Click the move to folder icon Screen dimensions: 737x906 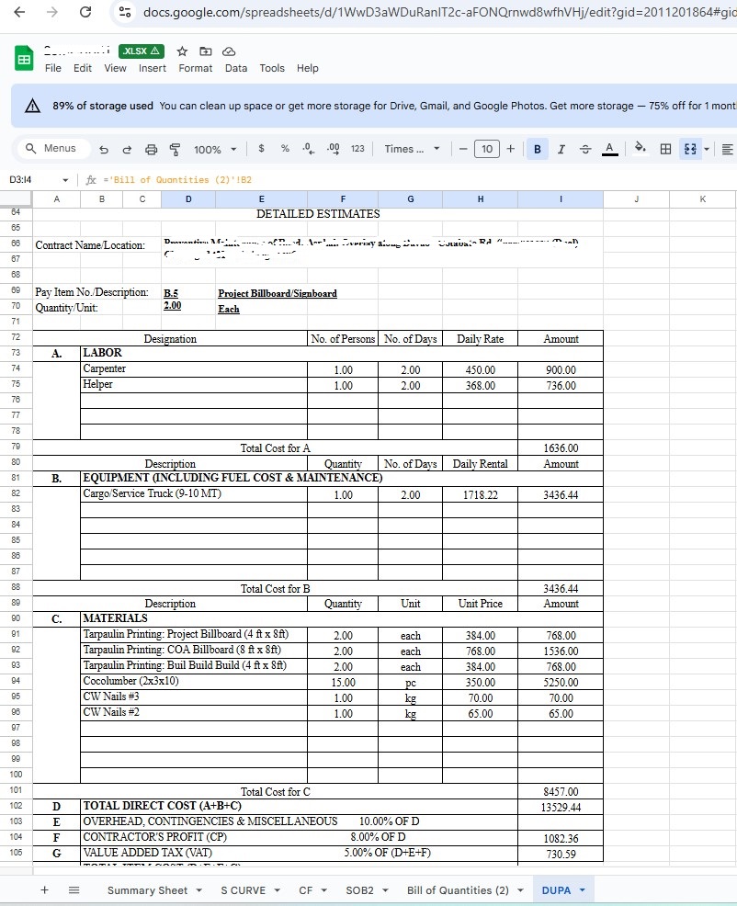pyautogui.click(x=205, y=51)
